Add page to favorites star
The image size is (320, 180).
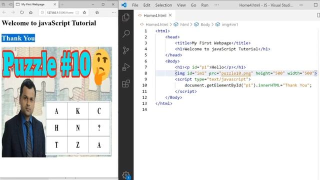(84, 12)
